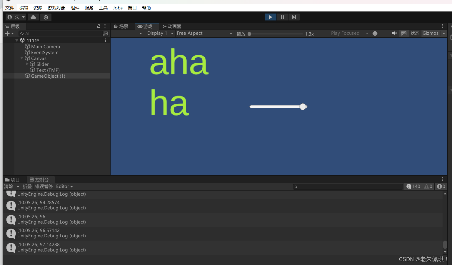Open the Play Focused dropdown

[350, 33]
